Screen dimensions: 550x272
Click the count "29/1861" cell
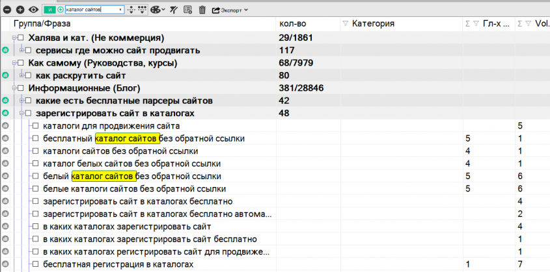[296, 38]
